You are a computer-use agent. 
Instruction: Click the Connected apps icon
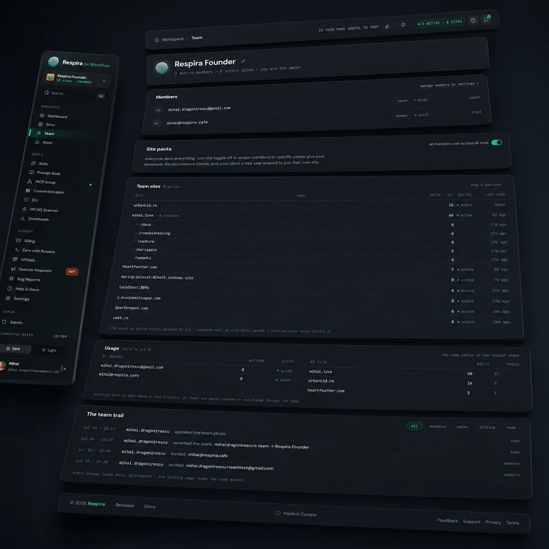pyautogui.click(x=28, y=190)
